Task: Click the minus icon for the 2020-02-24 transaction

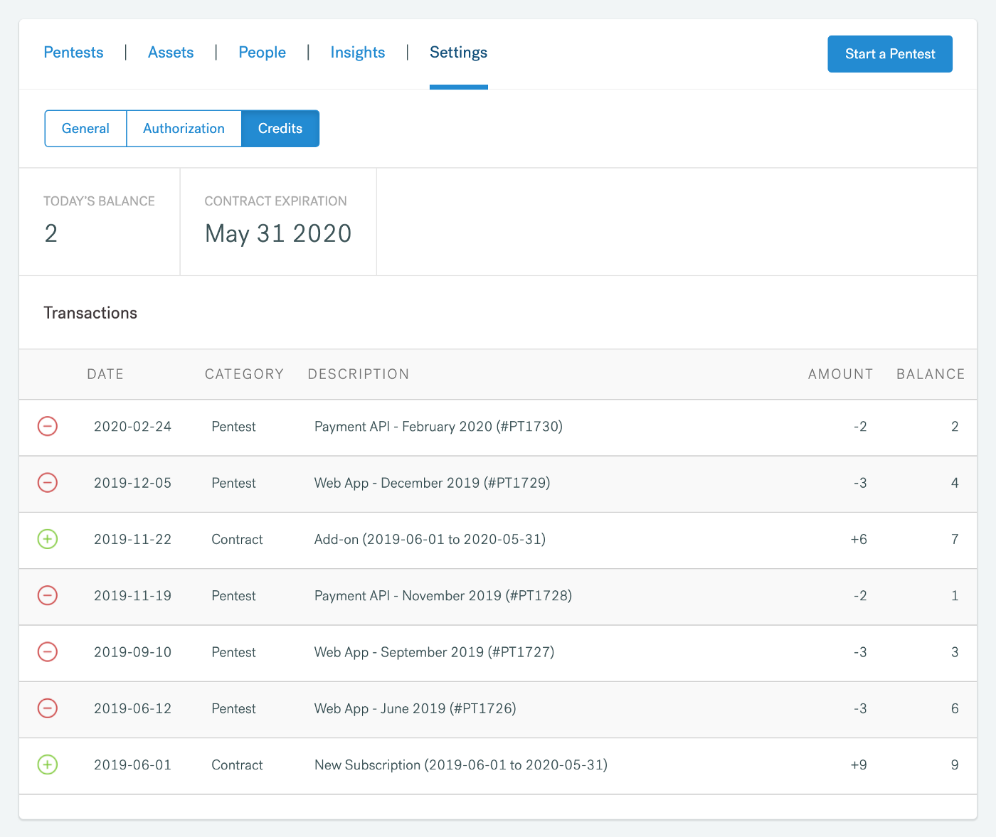Action: click(x=48, y=426)
